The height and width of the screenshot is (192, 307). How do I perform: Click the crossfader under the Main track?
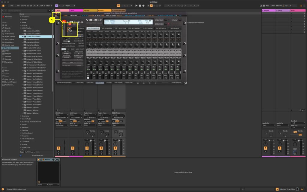[295, 152]
